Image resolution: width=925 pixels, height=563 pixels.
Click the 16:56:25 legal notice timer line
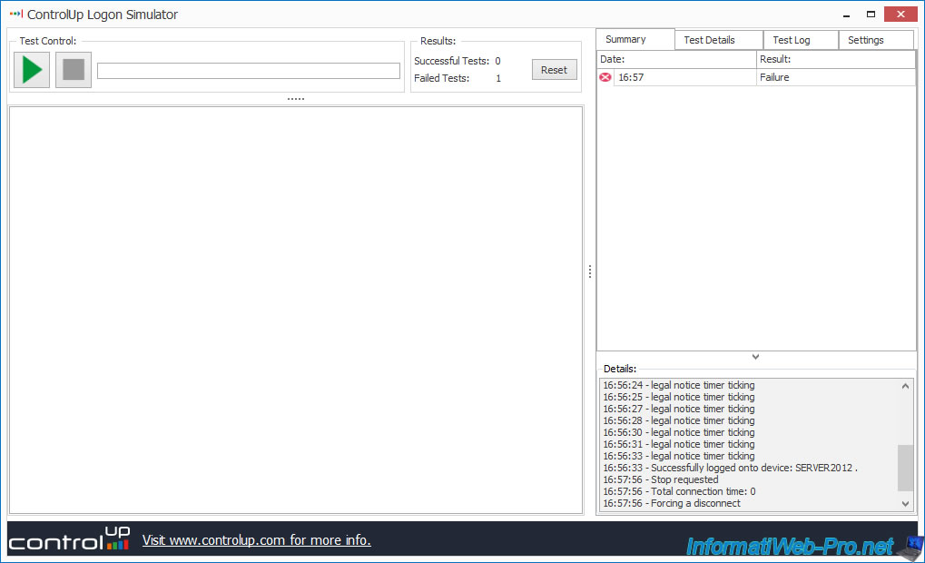point(678,397)
